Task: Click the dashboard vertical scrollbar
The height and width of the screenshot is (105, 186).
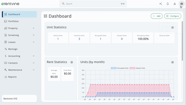Action: pos(182,41)
